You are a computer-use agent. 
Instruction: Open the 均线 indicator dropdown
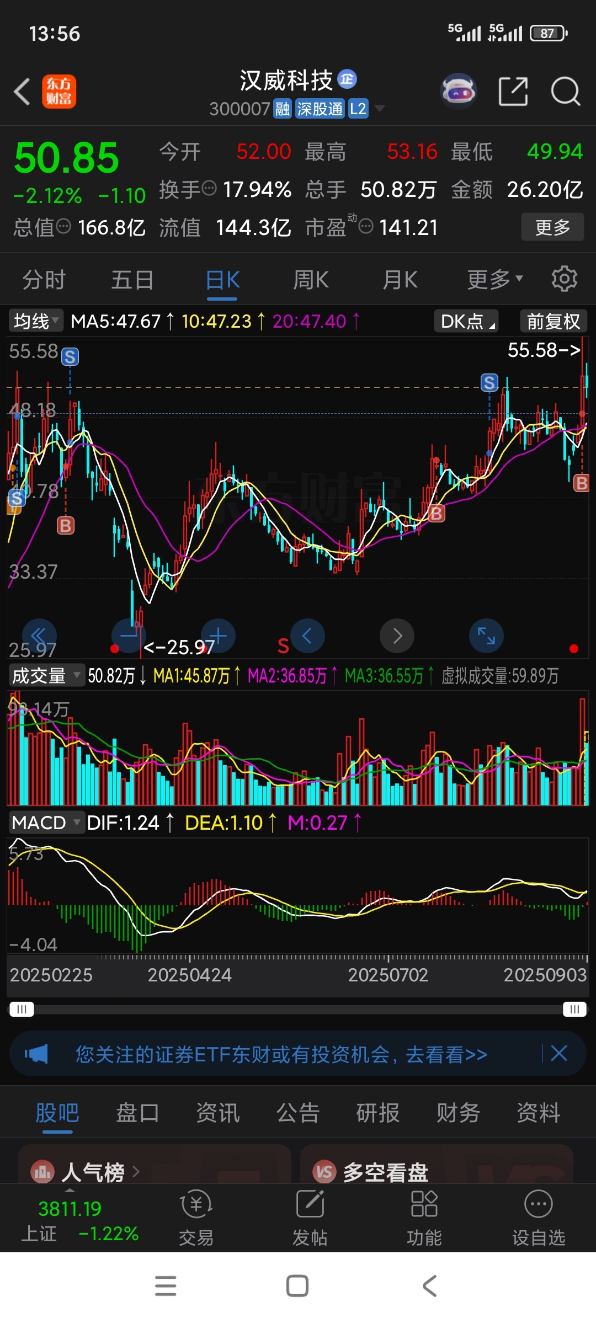click(36, 321)
